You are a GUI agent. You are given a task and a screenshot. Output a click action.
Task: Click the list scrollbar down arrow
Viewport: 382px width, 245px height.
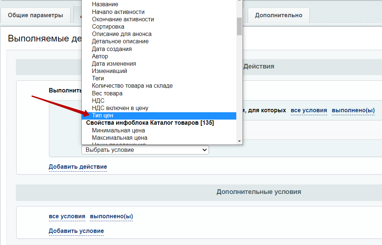[x=239, y=141]
